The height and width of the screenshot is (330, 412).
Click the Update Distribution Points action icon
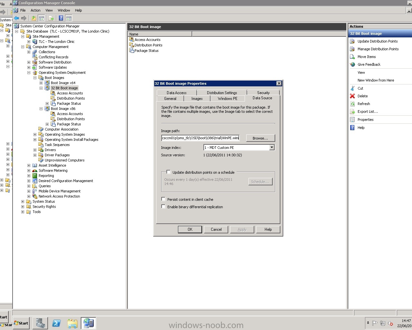click(352, 41)
